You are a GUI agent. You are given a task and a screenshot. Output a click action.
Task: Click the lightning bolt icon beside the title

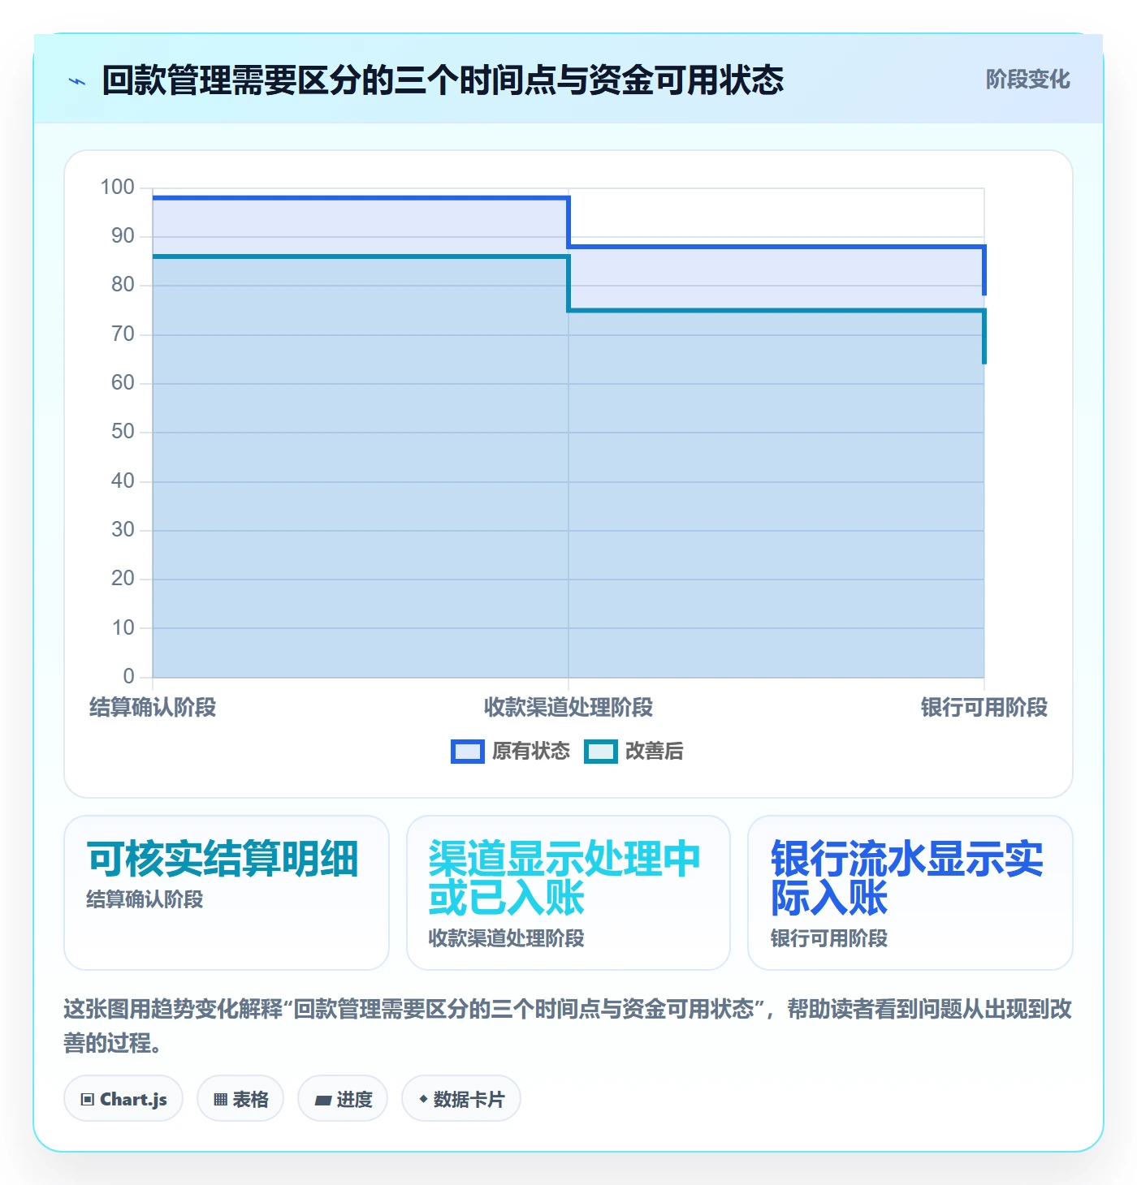coord(77,81)
